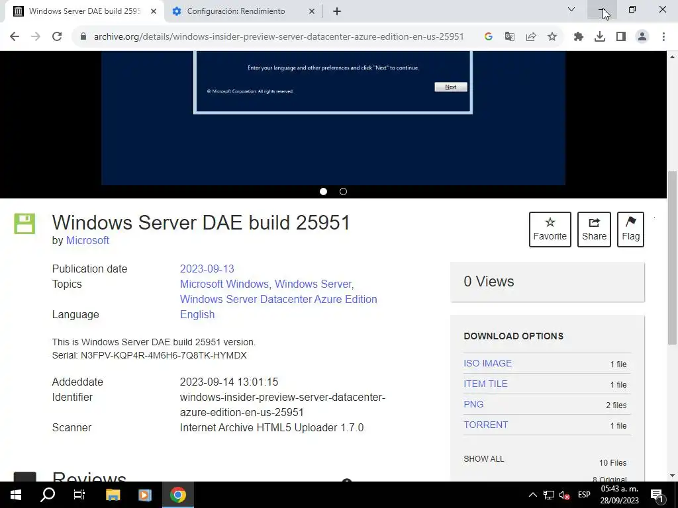
Task: Open clock and date flyout
Action: 620,495
